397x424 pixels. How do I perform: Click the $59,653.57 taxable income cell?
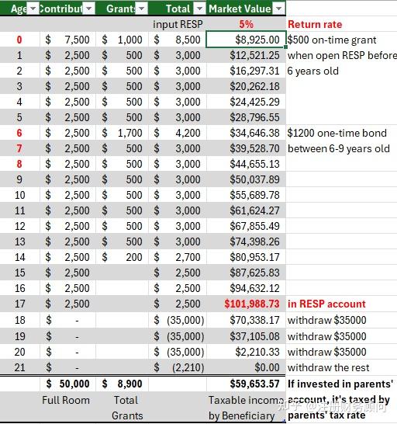[x=246, y=384]
